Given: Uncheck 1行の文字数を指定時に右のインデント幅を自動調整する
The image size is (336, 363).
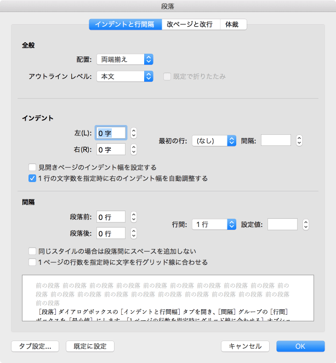Looking at the screenshot, I should (x=32, y=178).
